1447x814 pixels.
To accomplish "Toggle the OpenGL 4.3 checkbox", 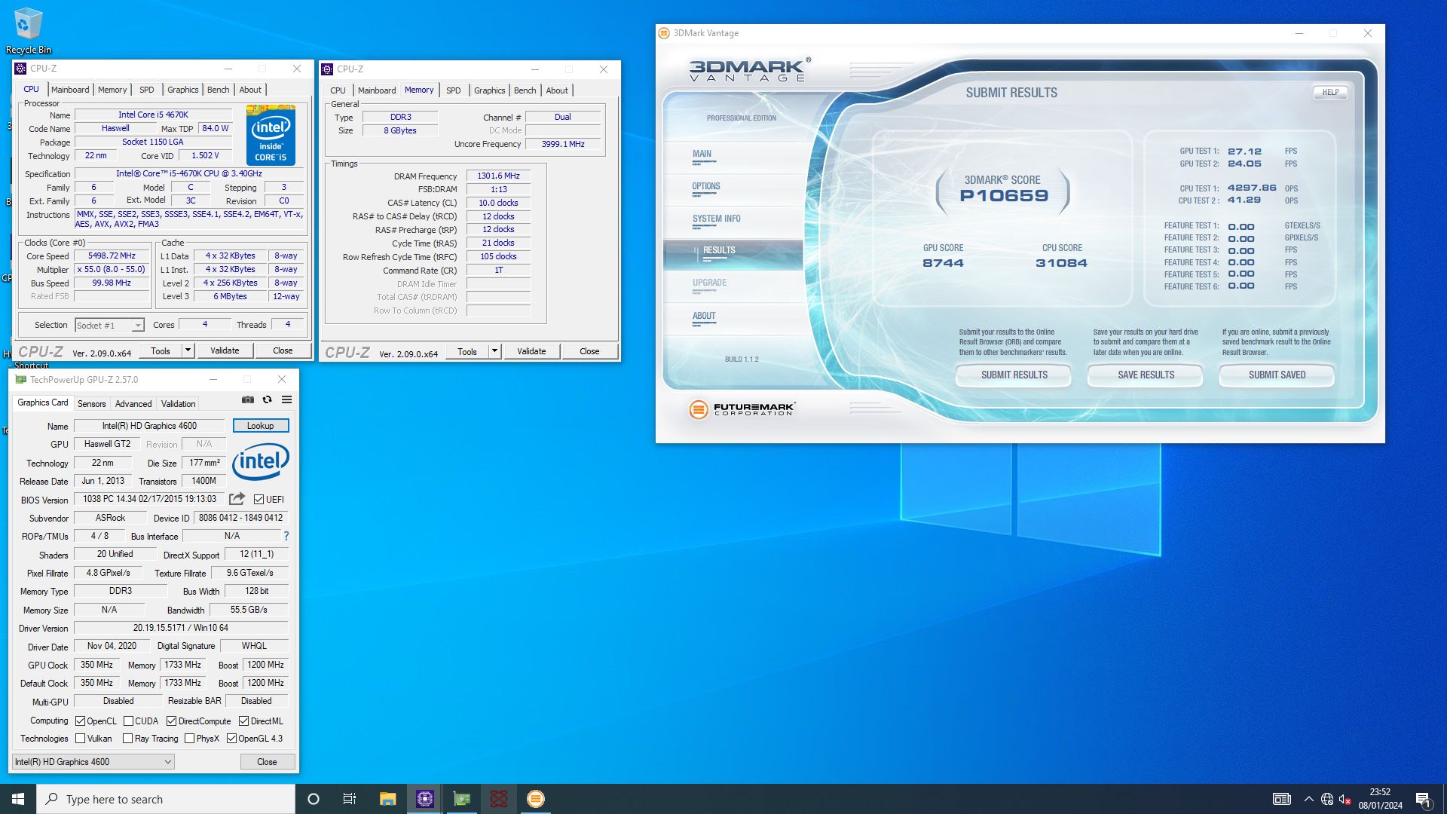I will pyautogui.click(x=231, y=739).
